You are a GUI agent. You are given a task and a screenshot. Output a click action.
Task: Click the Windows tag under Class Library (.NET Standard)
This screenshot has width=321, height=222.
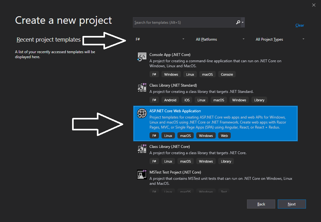pos(239,100)
